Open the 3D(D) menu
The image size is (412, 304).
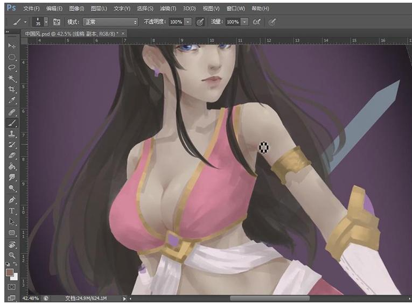[189, 9]
